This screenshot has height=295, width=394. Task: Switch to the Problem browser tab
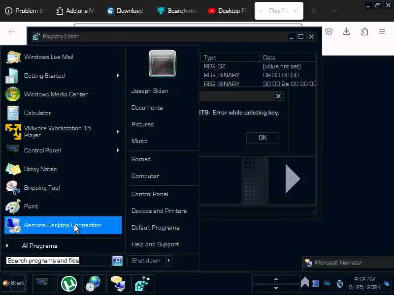click(25, 11)
